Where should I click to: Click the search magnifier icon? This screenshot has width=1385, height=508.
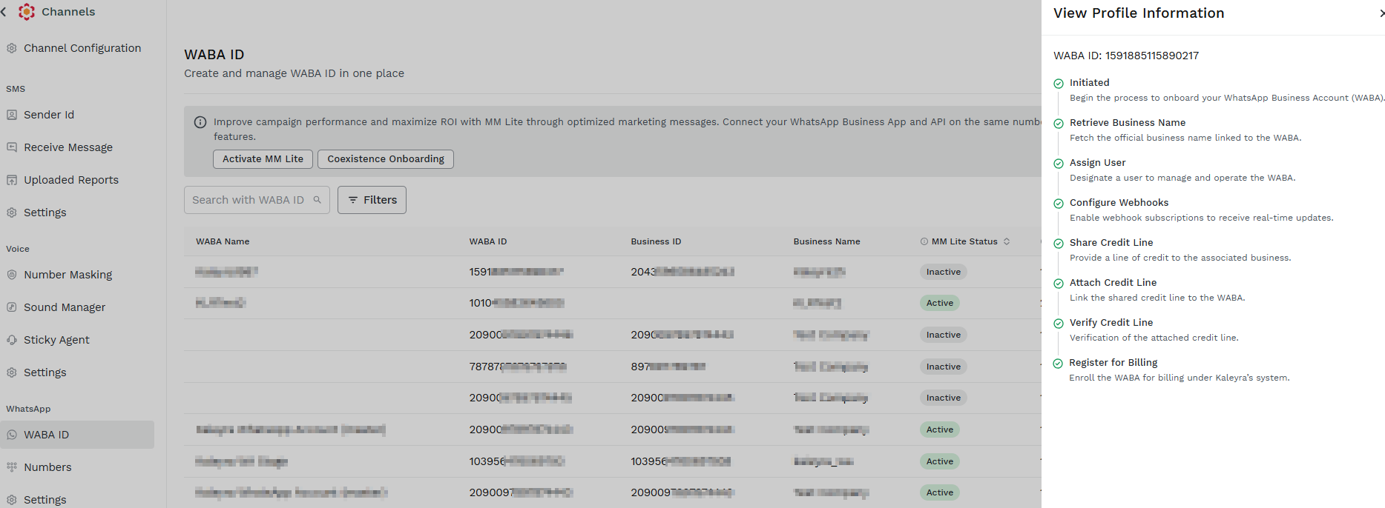click(318, 200)
